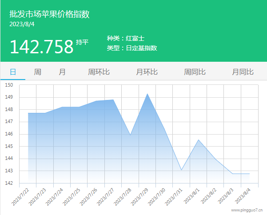Click the first chart point above 2023/7/22
The height and width of the screenshot is (215, 267).
[x=28, y=113]
